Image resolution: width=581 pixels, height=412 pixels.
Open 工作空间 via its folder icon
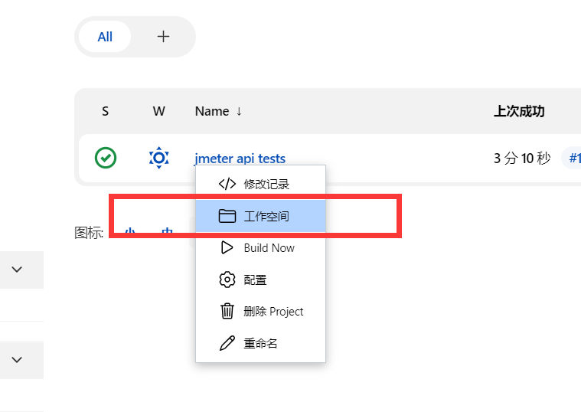(227, 216)
